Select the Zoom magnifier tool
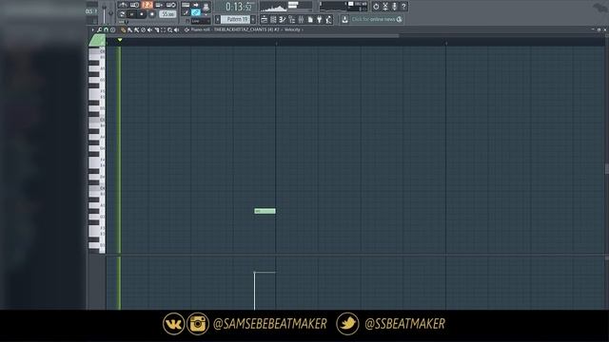 click(x=169, y=29)
